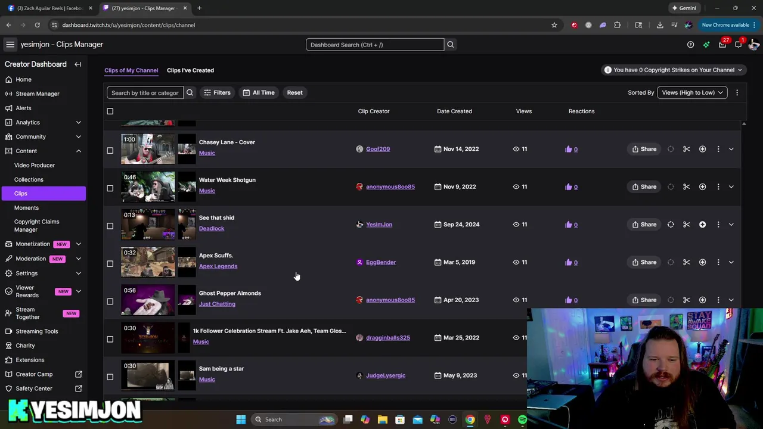Switch to Clips I've Created tab
This screenshot has height=429, width=763.
click(190, 70)
